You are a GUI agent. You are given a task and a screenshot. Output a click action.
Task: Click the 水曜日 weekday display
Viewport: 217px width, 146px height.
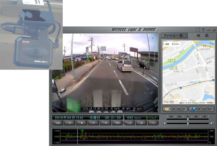[95, 118]
